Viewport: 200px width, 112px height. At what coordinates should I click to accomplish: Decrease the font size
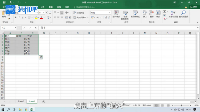tap(50, 13)
